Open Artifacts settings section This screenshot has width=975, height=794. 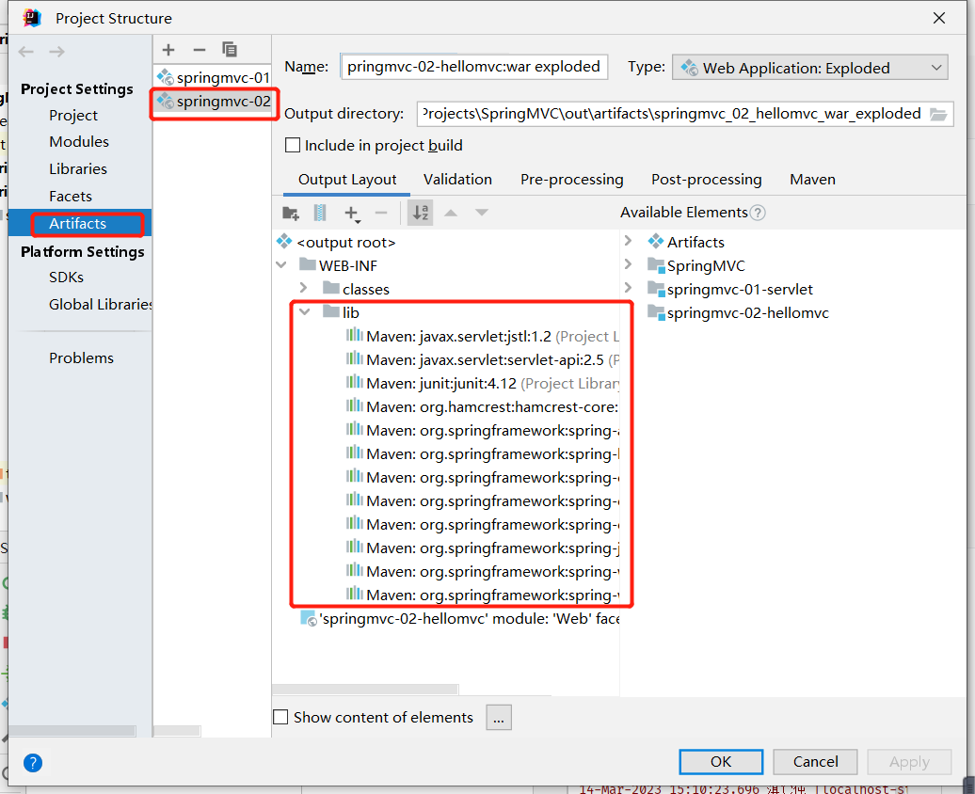[x=78, y=224]
